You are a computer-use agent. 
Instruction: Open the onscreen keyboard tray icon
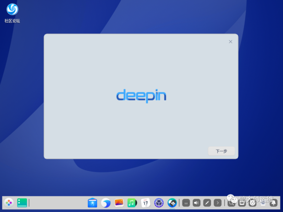click(x=186, y=203)
